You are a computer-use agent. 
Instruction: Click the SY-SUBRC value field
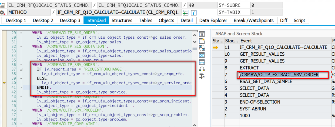[266, 5]
